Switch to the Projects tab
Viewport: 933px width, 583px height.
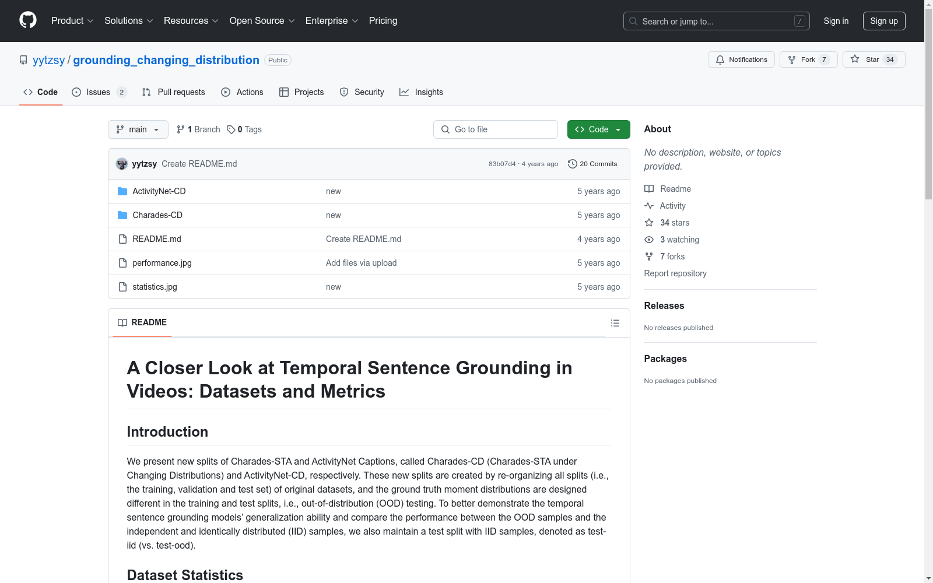click(301, 92)
